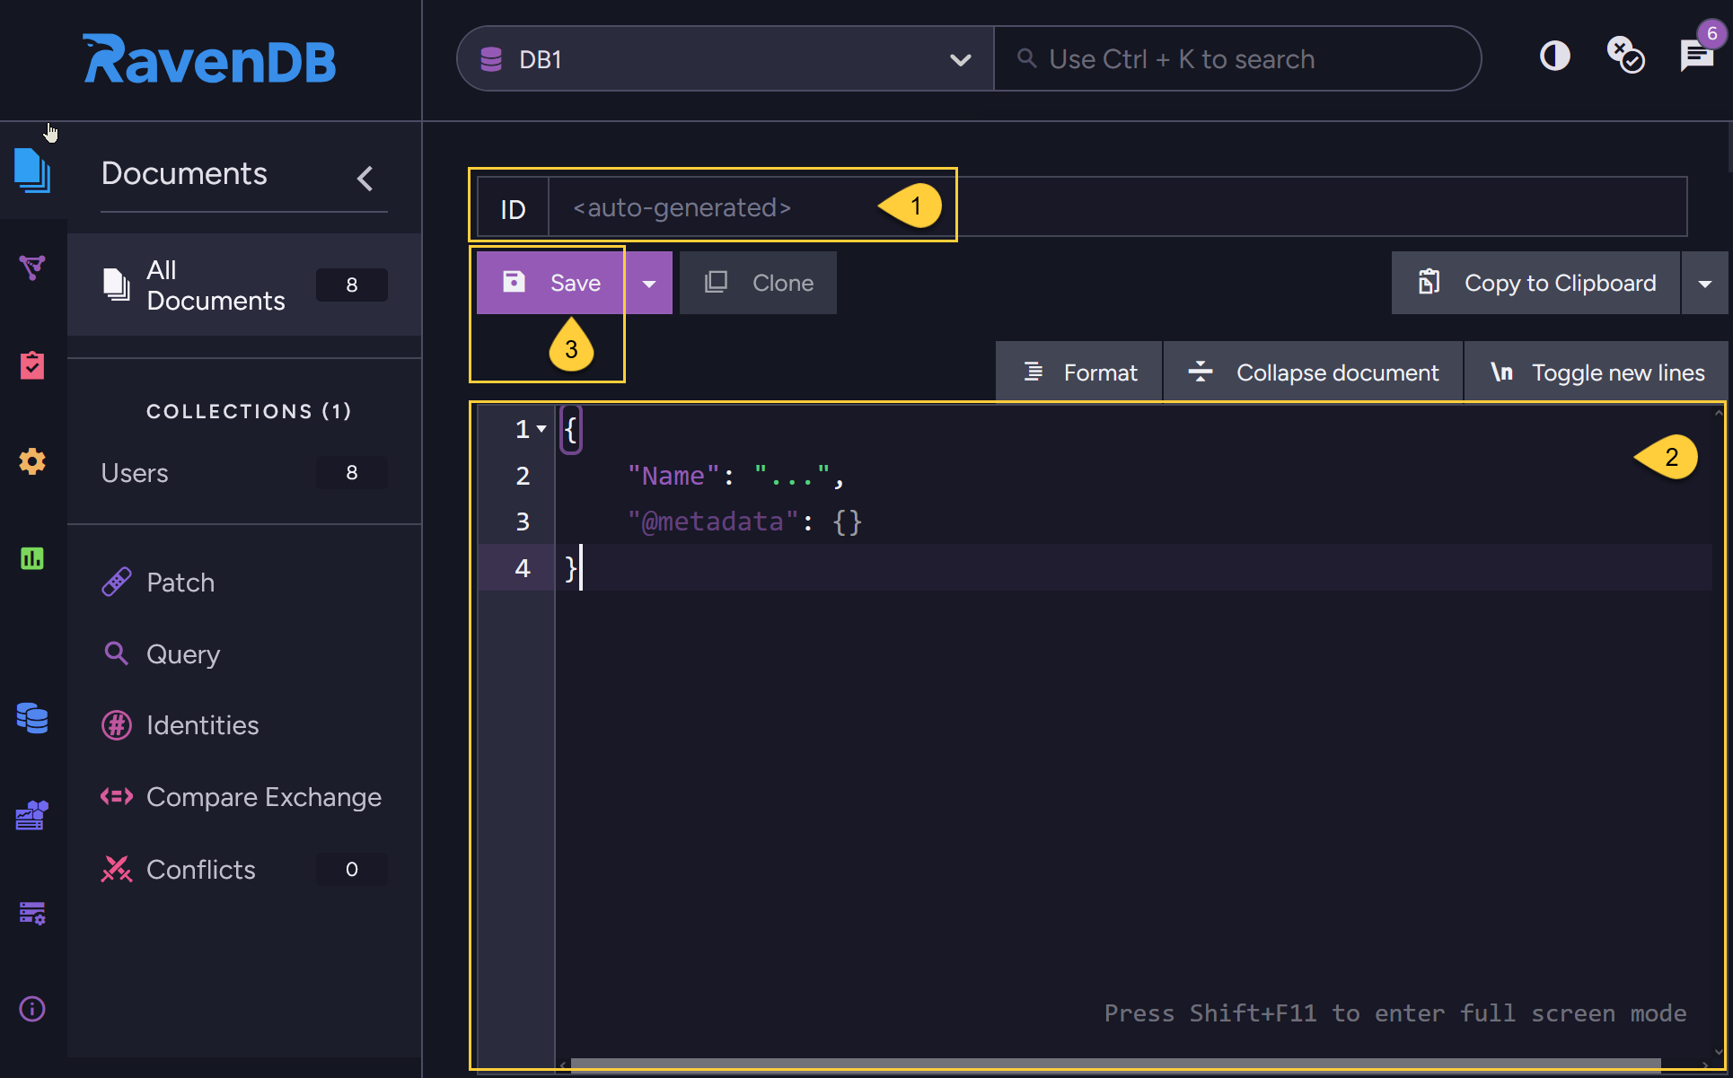Select All Documents menu item
The height and width of the screenshot is (1078, 1733).
pyautogui.click(x=244, y=285)
